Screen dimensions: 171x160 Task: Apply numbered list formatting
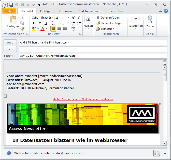(x=62, y=23)
